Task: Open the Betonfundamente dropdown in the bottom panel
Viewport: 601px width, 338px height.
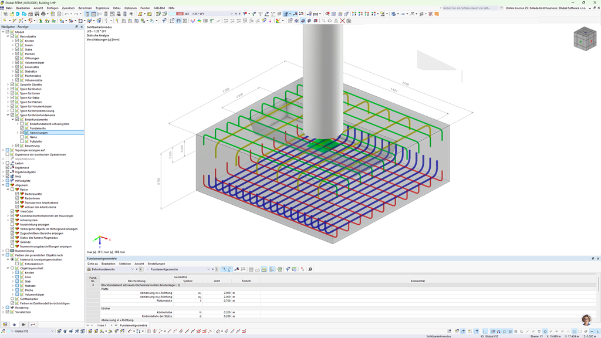Action: tap(132, 269)
